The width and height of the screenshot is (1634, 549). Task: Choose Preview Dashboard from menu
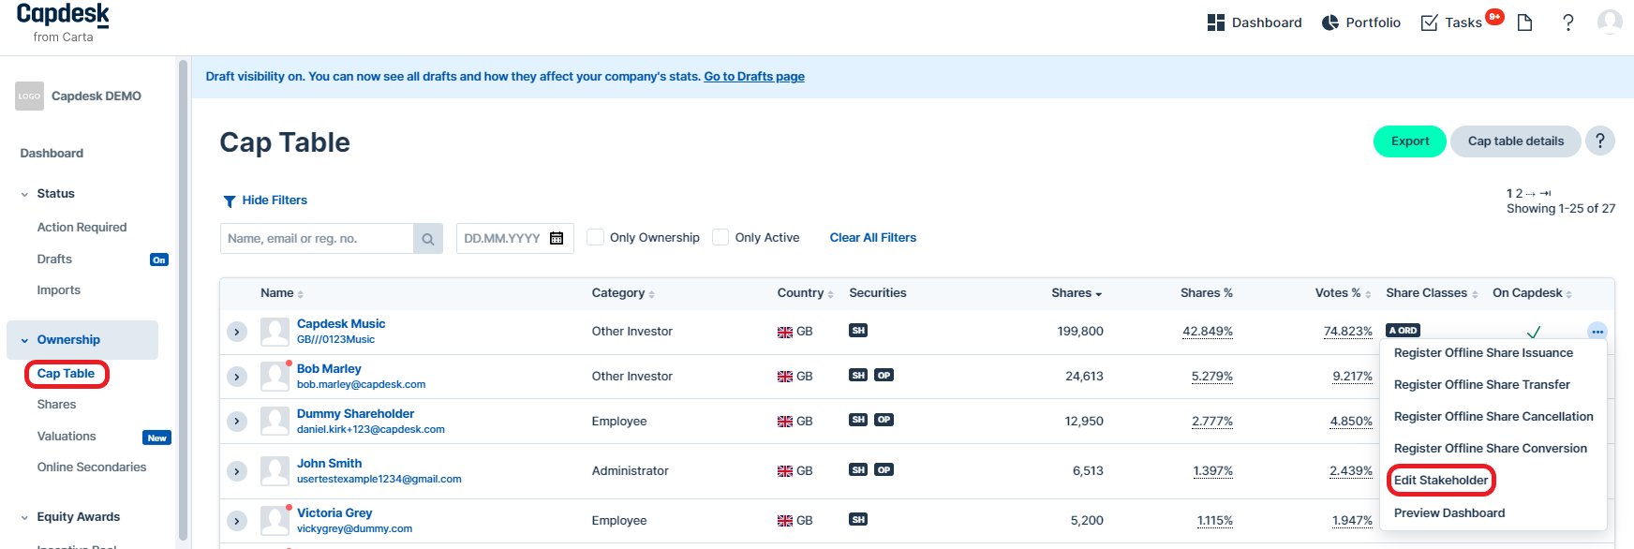pos(1449,513)
